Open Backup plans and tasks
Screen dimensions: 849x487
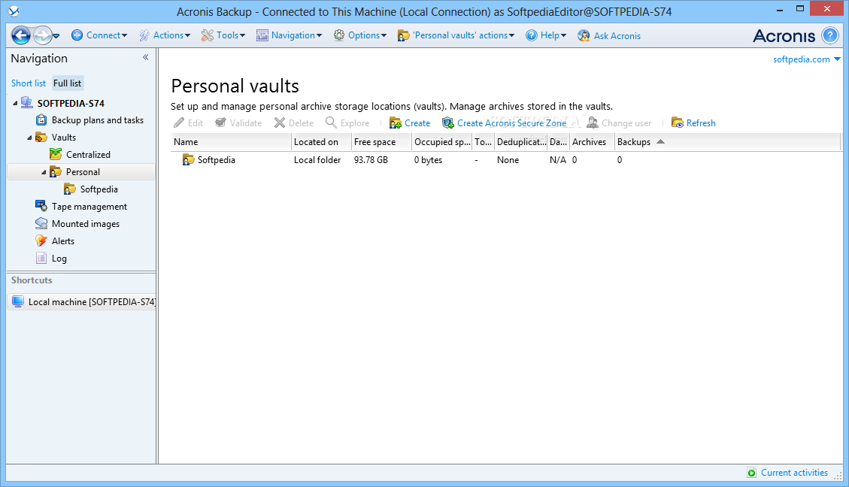pos(98,120)
